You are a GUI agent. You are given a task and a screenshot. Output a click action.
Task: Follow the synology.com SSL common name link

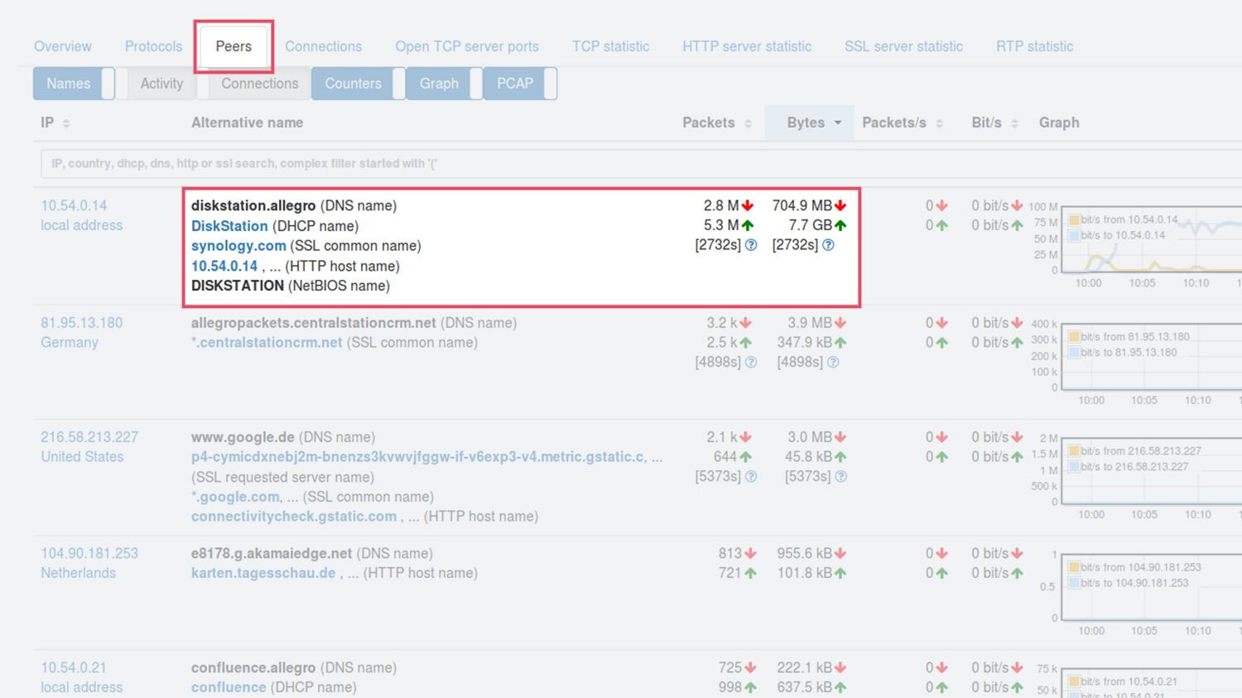238,246
